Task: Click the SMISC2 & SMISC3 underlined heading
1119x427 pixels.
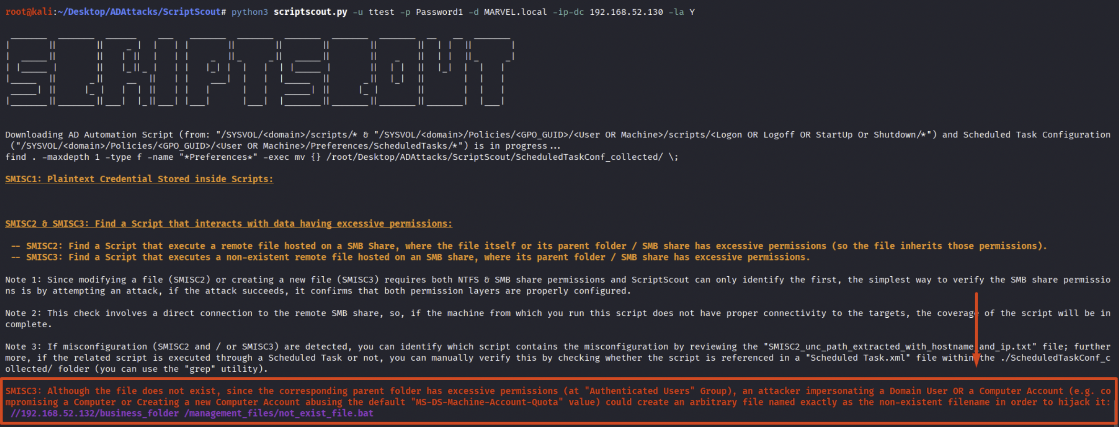Action: point(228,224)
